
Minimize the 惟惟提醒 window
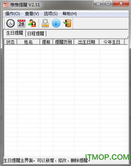(x=98, y=4)
